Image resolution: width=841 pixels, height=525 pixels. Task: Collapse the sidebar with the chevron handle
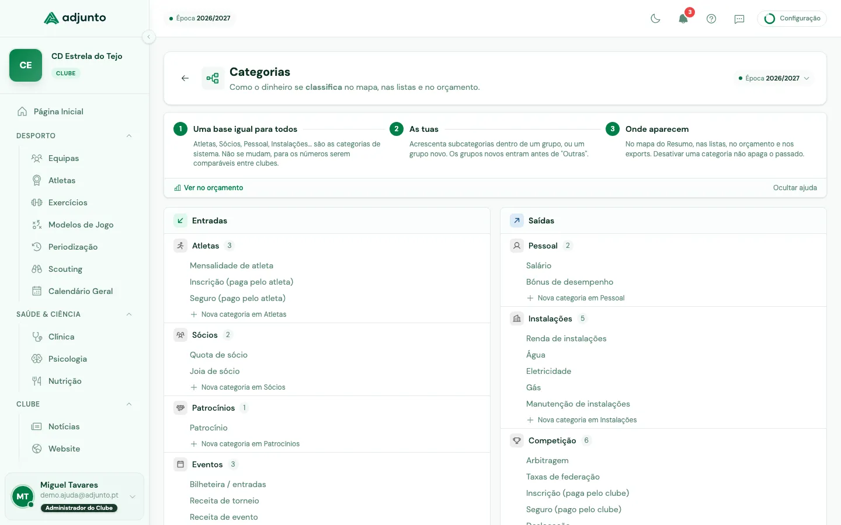click(x=148, y=37)
